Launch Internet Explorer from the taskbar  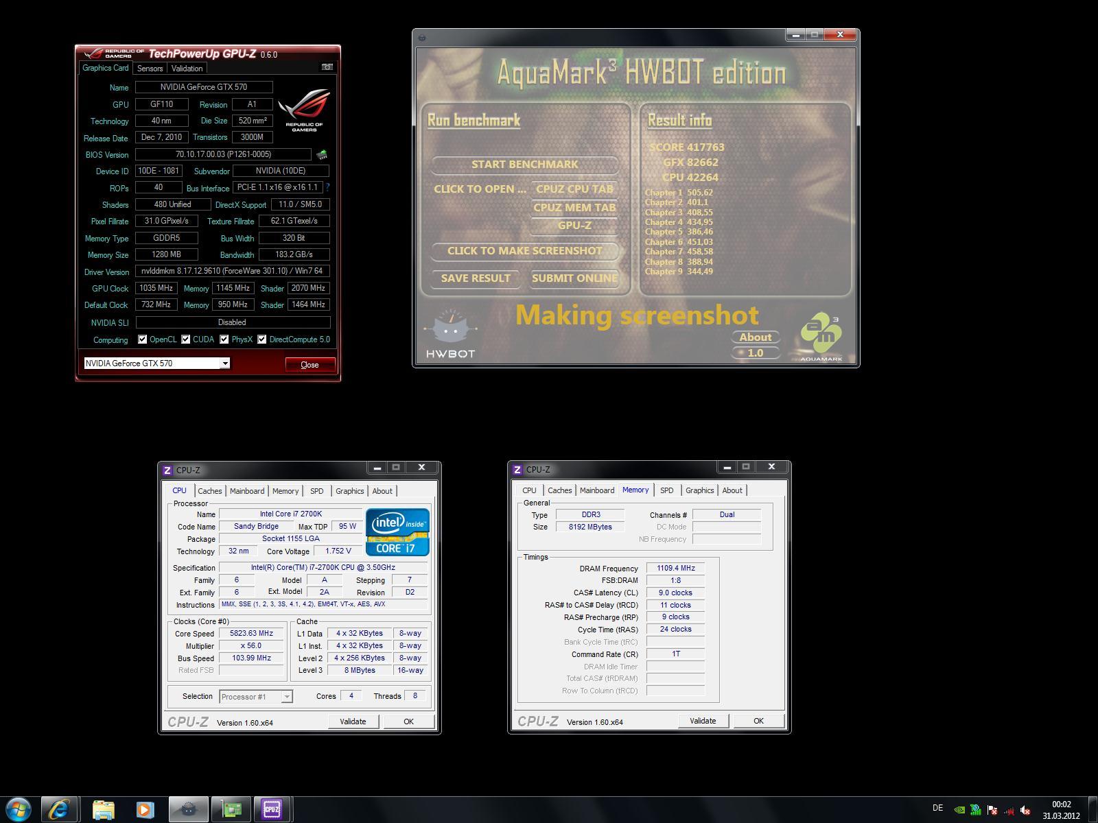point(60,809)
